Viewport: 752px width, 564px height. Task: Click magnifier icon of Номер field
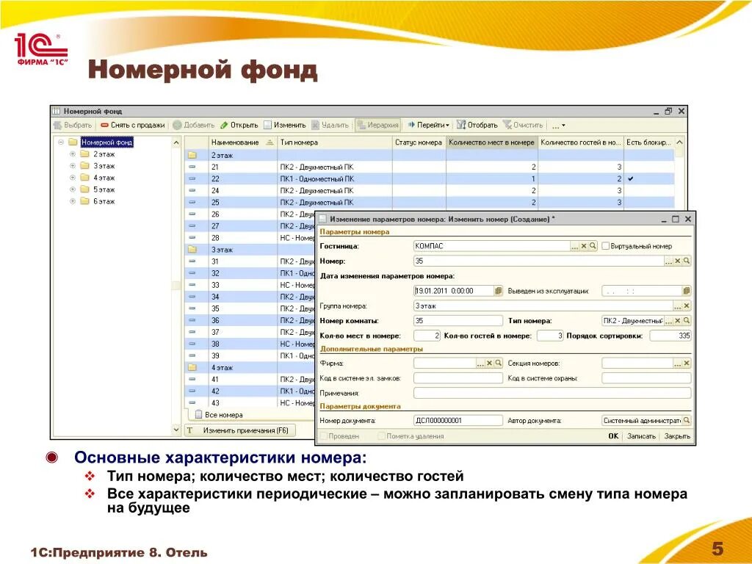pos(687,261)
